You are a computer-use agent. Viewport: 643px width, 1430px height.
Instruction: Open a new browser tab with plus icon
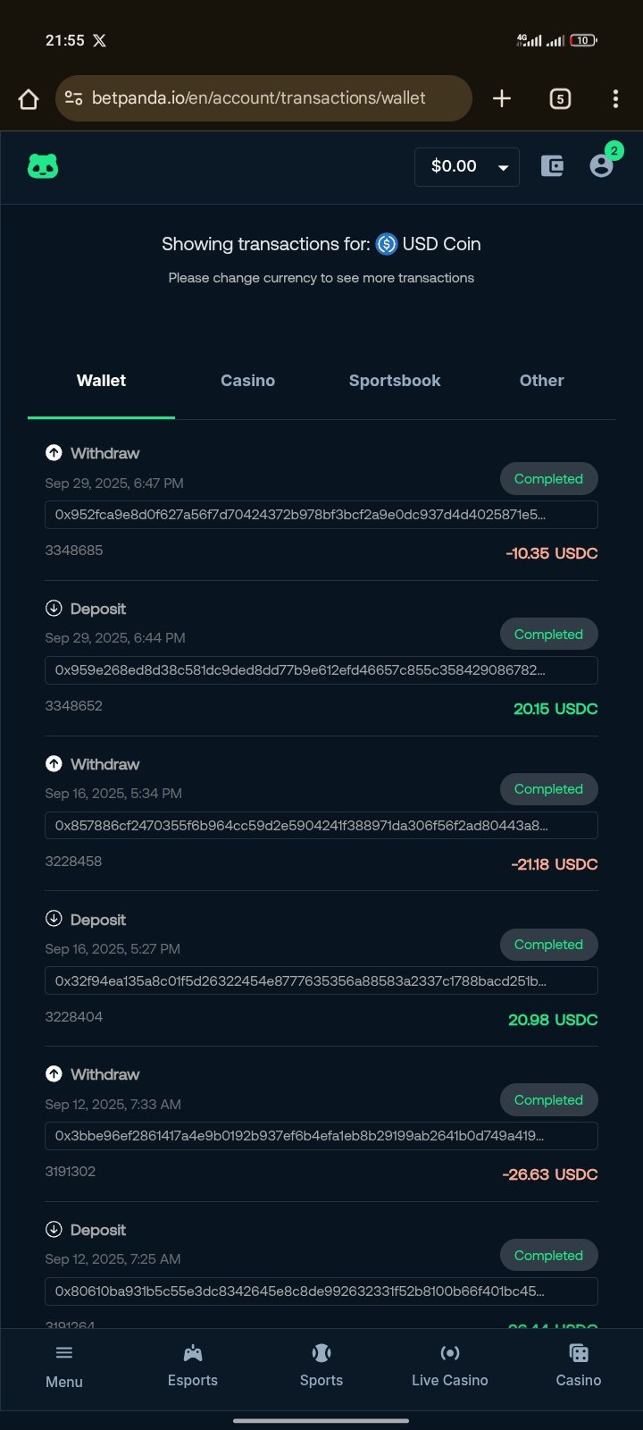502,98
